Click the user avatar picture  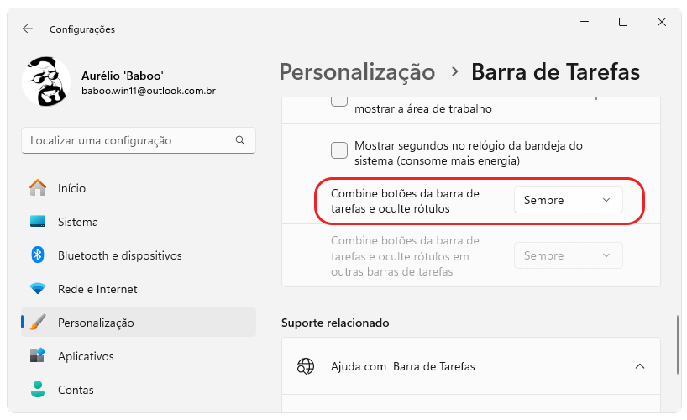pos(46,81)
